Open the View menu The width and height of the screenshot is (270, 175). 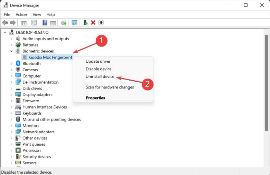click(x=37, y=14)
